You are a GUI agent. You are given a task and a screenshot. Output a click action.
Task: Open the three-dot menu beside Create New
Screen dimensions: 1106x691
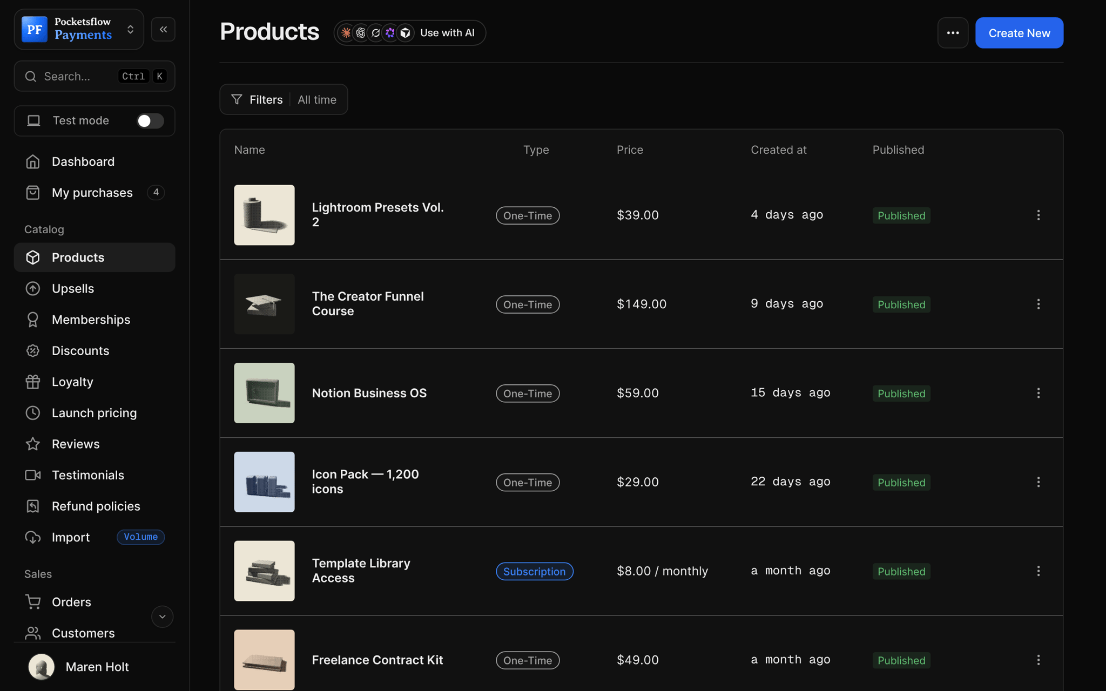(x=953, y=33)
